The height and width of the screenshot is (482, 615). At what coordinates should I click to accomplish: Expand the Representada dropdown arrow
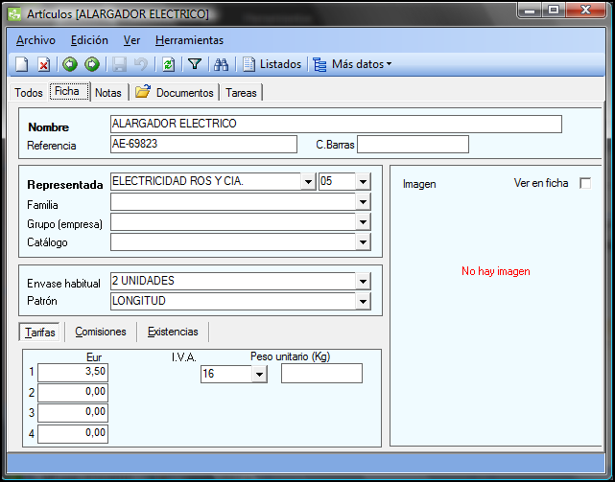click(308, 182)
